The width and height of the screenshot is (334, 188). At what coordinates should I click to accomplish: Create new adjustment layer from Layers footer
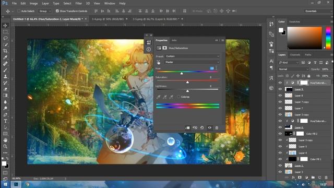(306, 178)
